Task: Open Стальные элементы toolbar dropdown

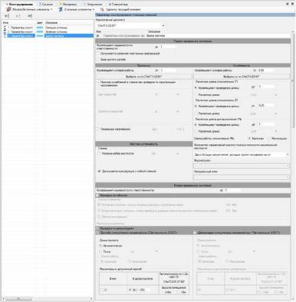Action: [x=77, y=9]
